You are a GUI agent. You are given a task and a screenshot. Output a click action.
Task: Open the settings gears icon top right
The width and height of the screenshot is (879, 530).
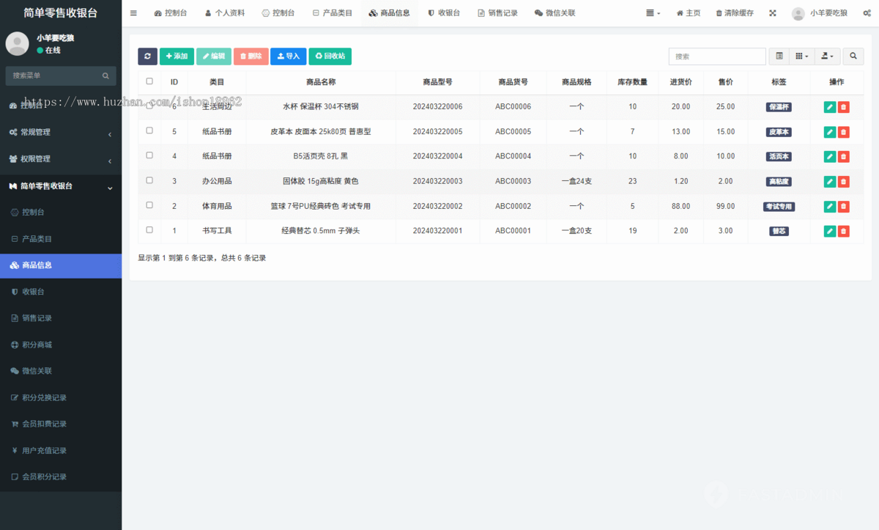[x=866, y=12]
